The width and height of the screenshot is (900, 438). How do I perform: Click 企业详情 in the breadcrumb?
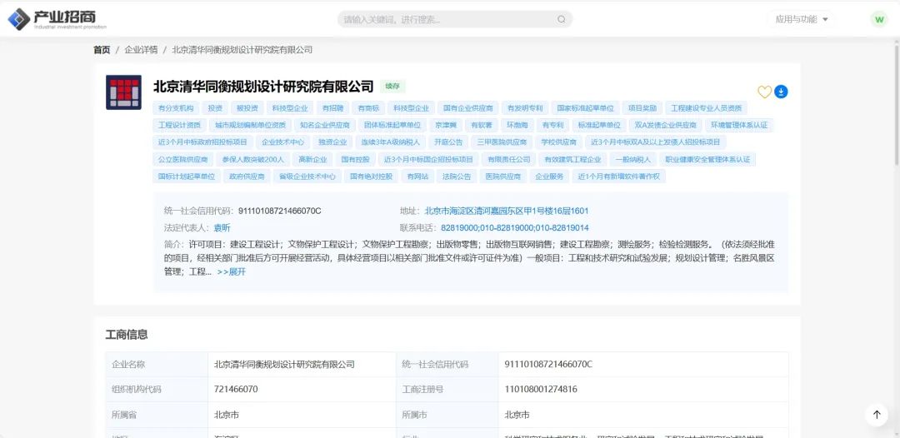[141, 50]
